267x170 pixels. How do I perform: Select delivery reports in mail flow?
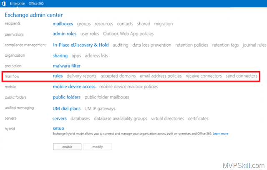[x=81, y=76]
